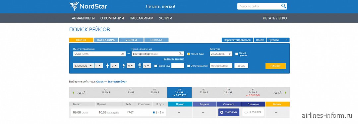Click the child passenger icon

tap(107, 66)
